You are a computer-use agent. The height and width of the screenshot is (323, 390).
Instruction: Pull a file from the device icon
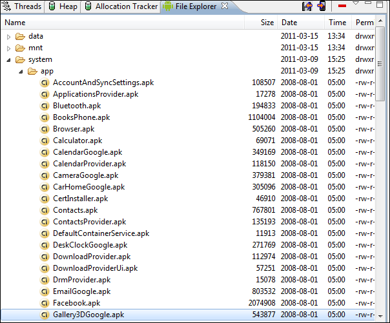[x=307, y=6]
